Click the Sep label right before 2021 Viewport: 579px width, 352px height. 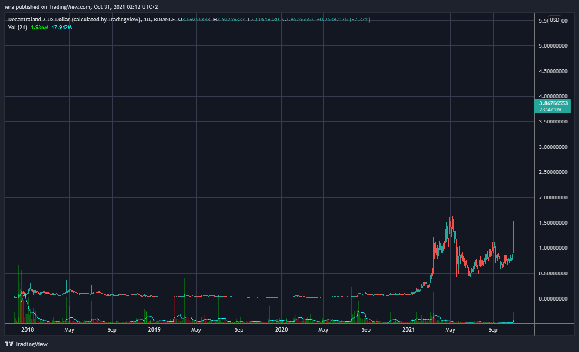click(x=366, y=330)
